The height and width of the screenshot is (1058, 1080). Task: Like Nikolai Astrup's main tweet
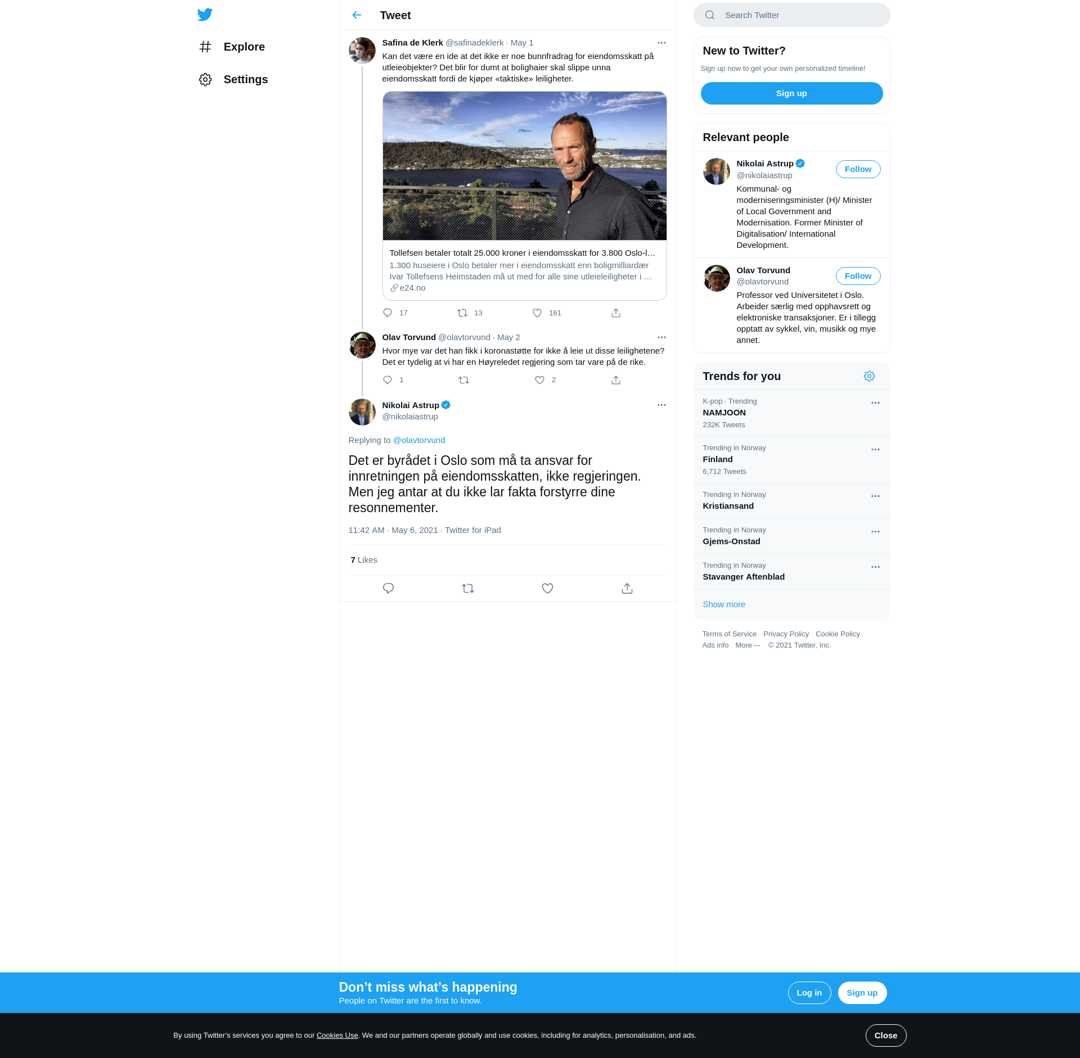click(x=547, y=589)
